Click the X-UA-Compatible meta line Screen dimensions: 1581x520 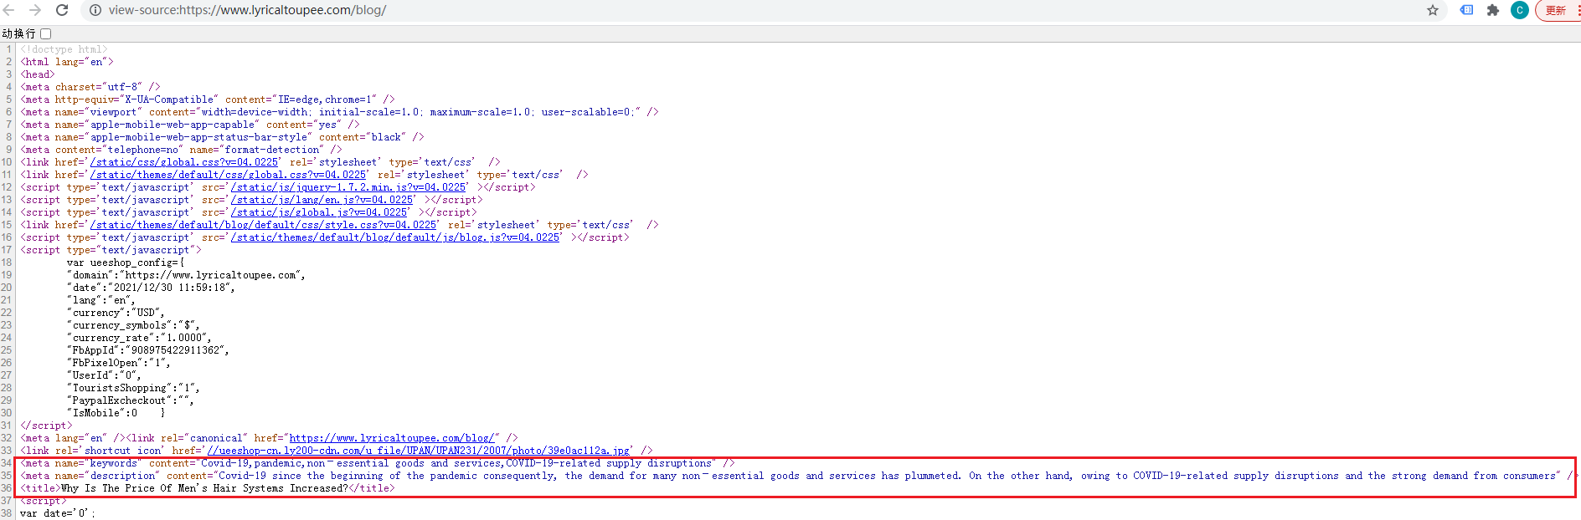[208, 99]
